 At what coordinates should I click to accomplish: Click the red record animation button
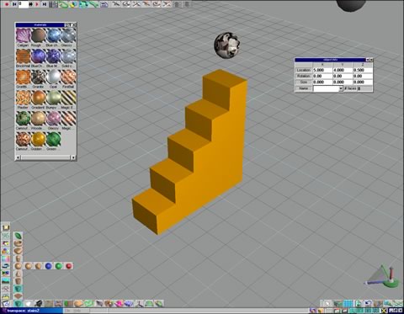(7, 4)
